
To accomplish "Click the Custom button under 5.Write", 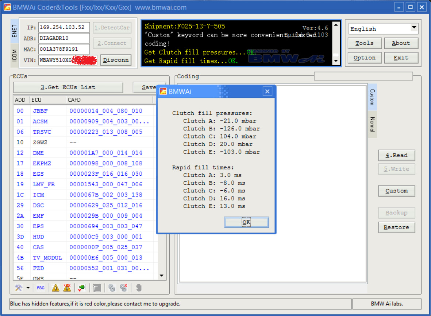I will 396,191.
